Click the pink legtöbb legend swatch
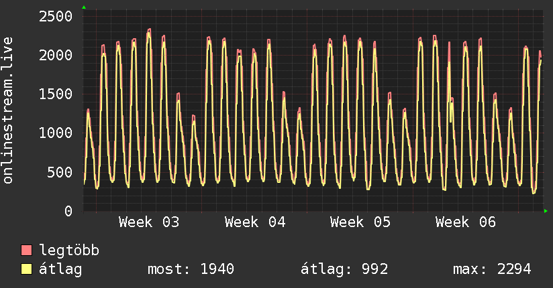 [26, 250]
